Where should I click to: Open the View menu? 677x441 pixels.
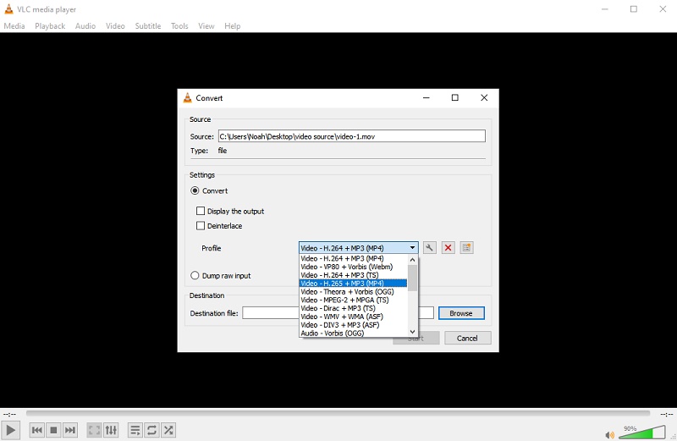(x=206, y=26)
